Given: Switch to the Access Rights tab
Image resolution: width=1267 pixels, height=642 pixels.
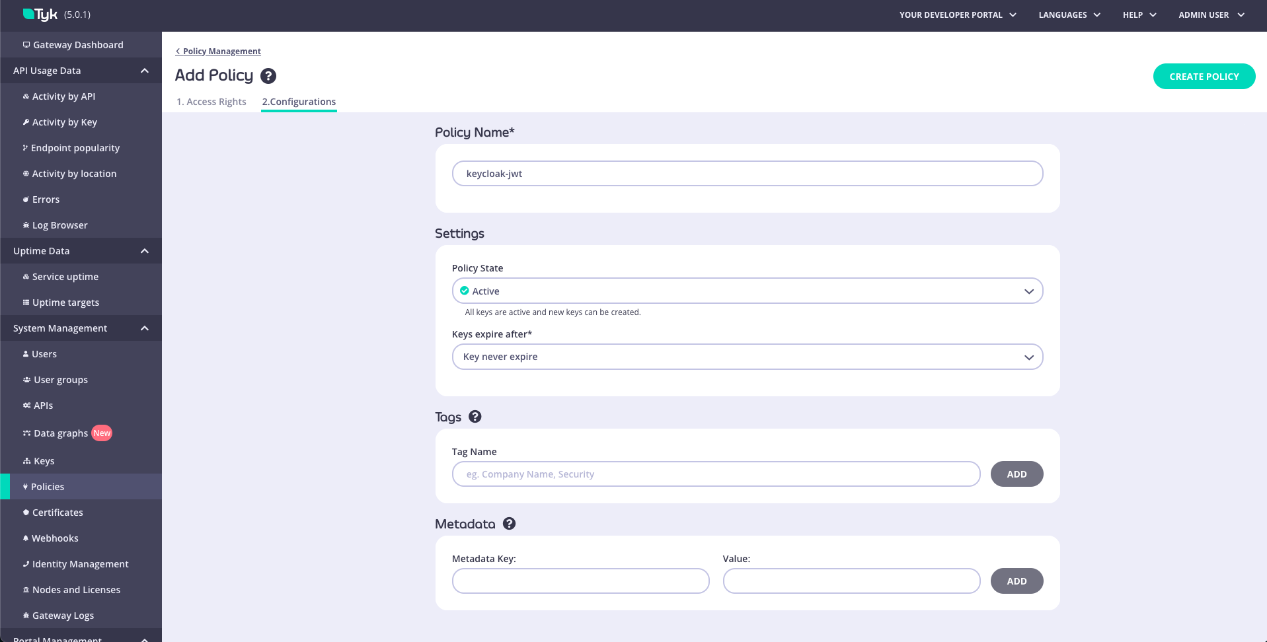Looking at the screenshot, I should pyautogui.click(x=211, y=102).
